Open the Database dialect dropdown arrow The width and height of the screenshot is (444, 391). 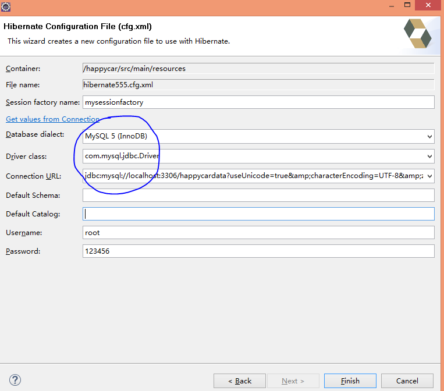(x=429, y=137)
